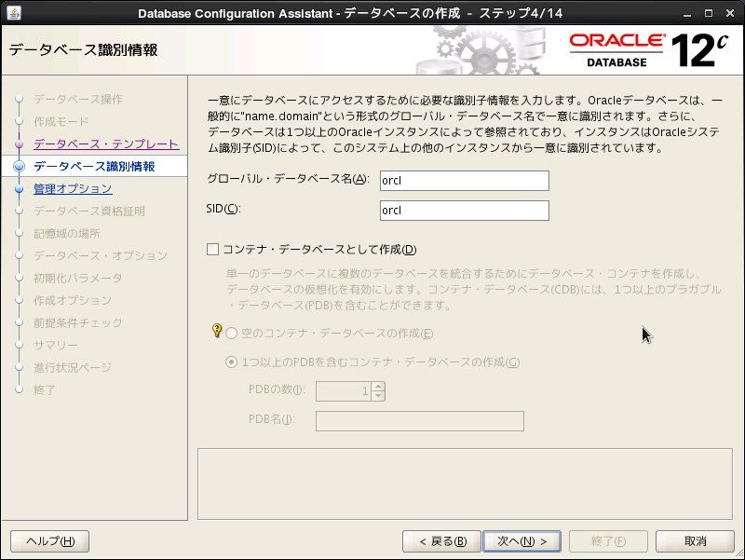The width and height of the screenshot is (745, 560).
Task: Click 進行状況ページ step in sidebar
Action: pos(73,367)
